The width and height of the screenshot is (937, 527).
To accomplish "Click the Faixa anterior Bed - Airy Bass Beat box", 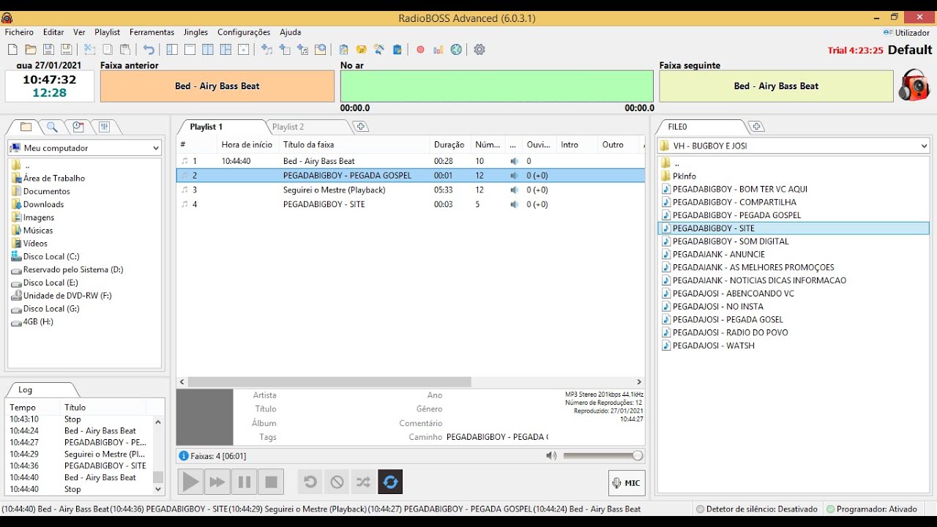I will point(217,86).
